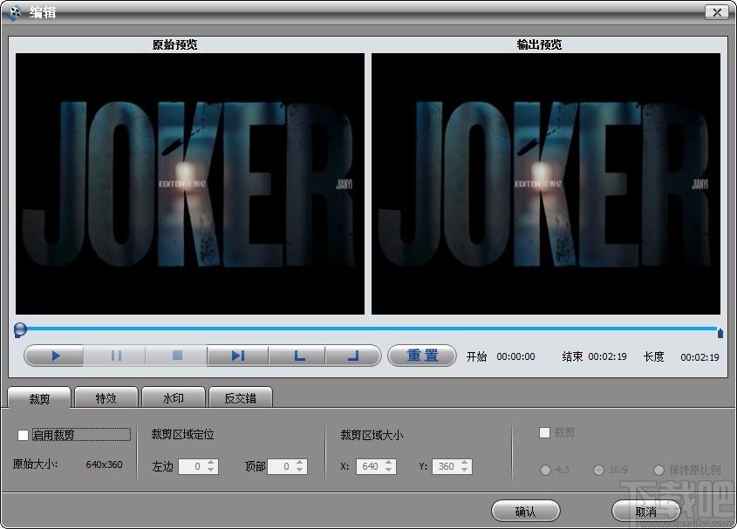Select the 4:3 aspect ratio radio

point(546,470)
